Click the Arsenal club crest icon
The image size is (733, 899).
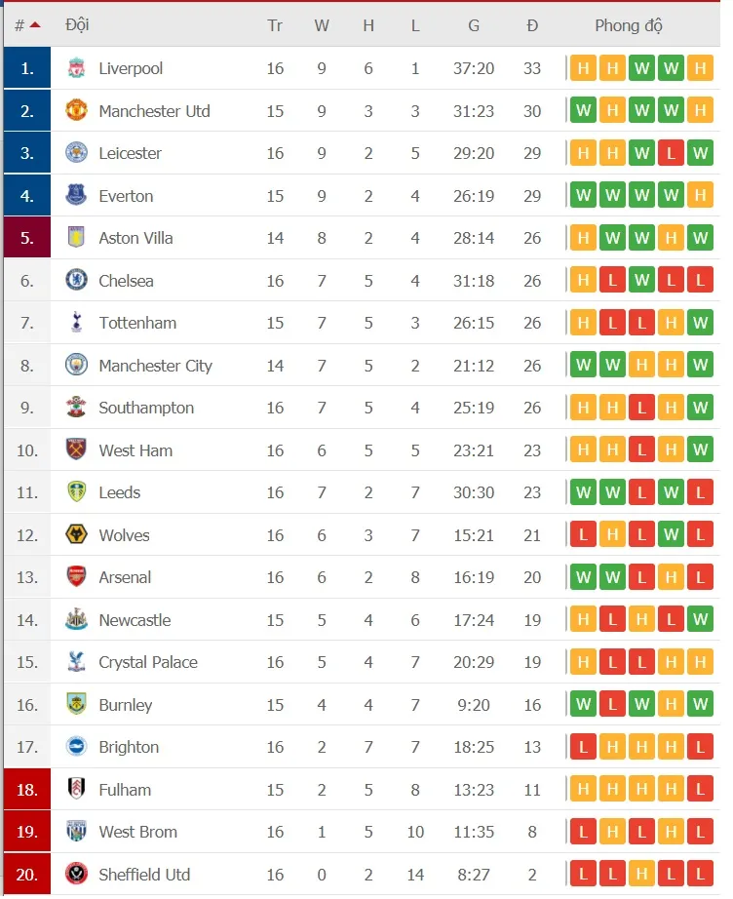76,577
